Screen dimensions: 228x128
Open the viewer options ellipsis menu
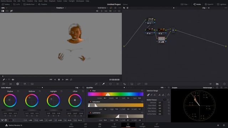[120, 8]
